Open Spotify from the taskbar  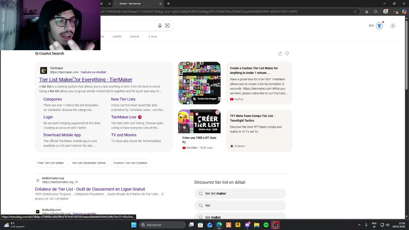266,225
